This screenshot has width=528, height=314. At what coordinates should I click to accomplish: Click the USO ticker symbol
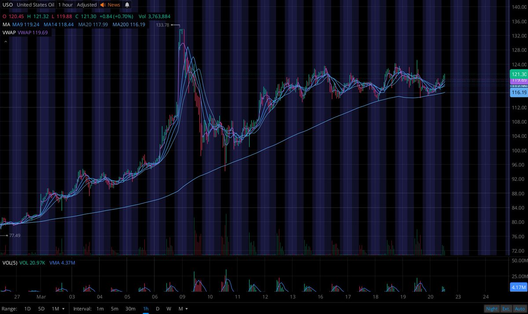click(x=7, y=5)
